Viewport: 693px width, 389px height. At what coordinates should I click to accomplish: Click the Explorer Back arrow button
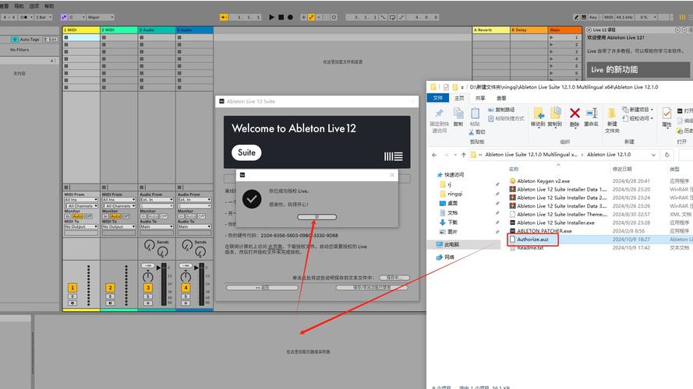[x=434, y=155]
